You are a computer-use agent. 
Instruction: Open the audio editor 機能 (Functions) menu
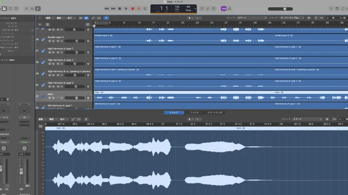(x=53, y=119)
